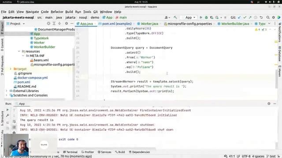The width and height of the screenshot is (282, 158).
Task: Open the Window menu
Action: pyautogui.click(x=106, y=12)
